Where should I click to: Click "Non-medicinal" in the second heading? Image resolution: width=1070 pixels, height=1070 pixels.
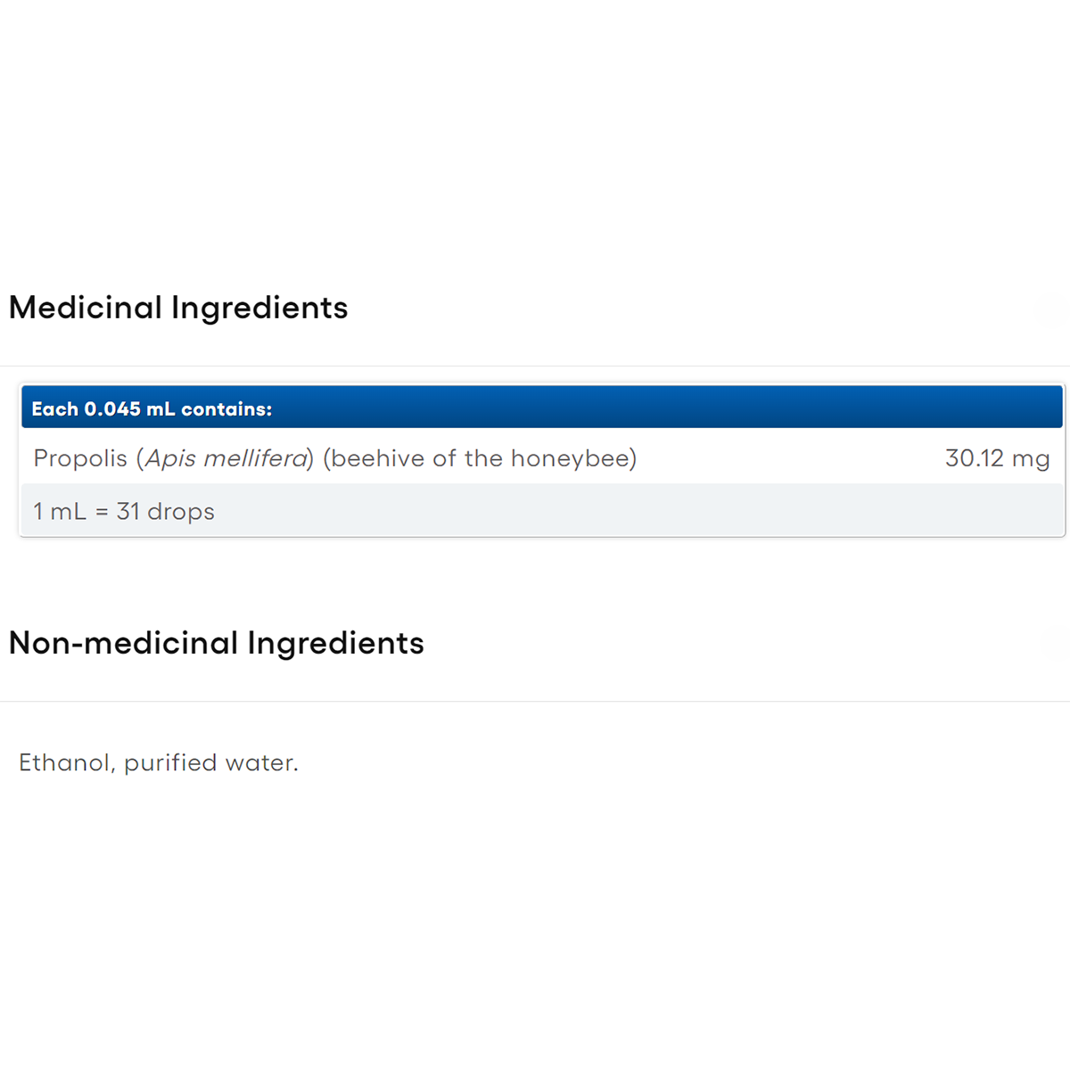click(123, 643)
